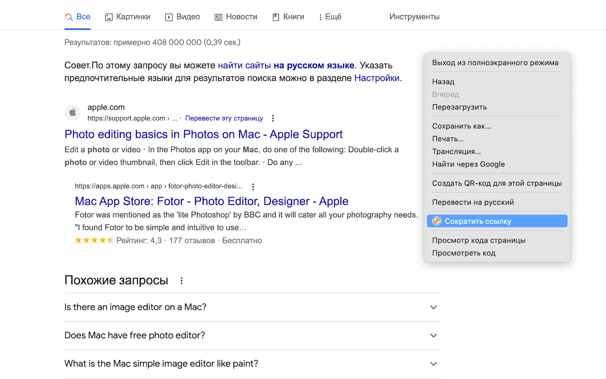Expand 'Is there an image editor on a Mac?'
Viewport: 606px width, 379px height.
tap(252, 307)
